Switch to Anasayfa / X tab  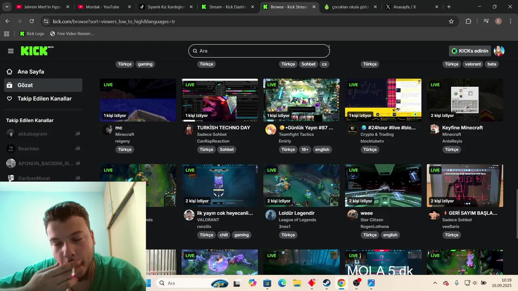coord(412,7)
